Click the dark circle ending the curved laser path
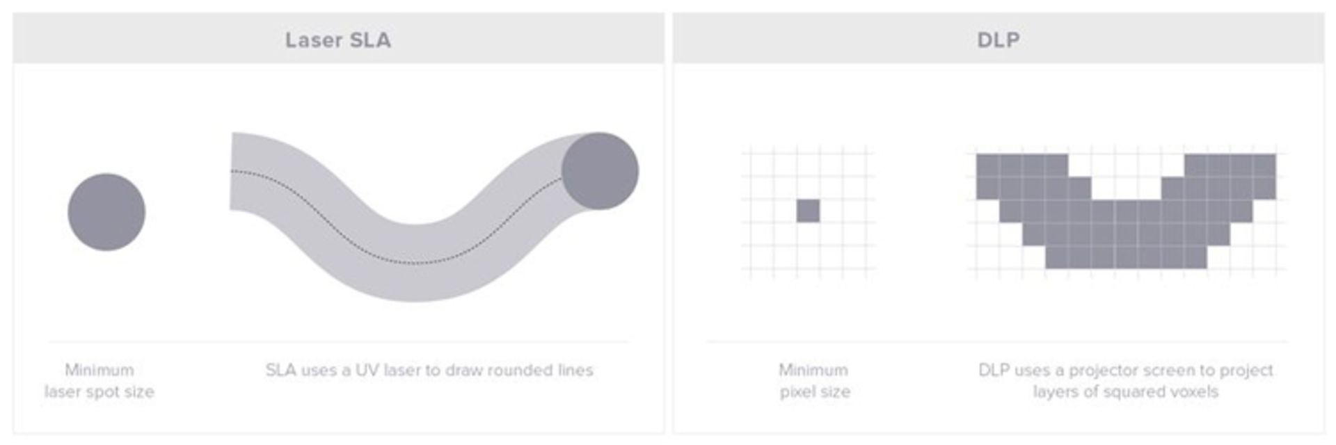 pyautogui.click(x=600, y=171)
